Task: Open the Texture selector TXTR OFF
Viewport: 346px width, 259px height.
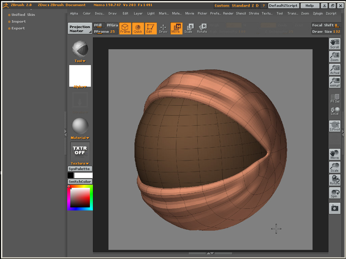Action: pyautogui.click(x=80, y=150)
